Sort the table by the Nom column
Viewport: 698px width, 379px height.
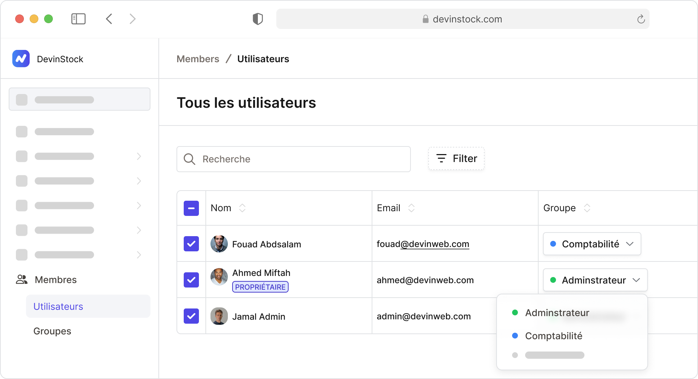242,208
